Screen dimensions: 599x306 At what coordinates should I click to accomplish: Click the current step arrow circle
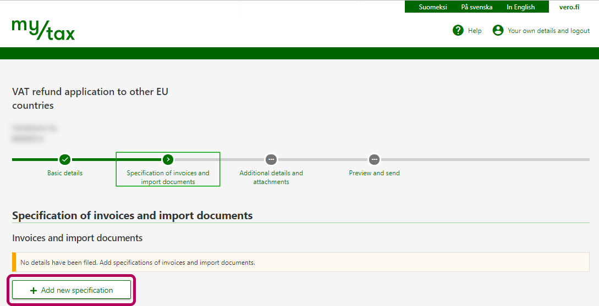tap(168, 159)
